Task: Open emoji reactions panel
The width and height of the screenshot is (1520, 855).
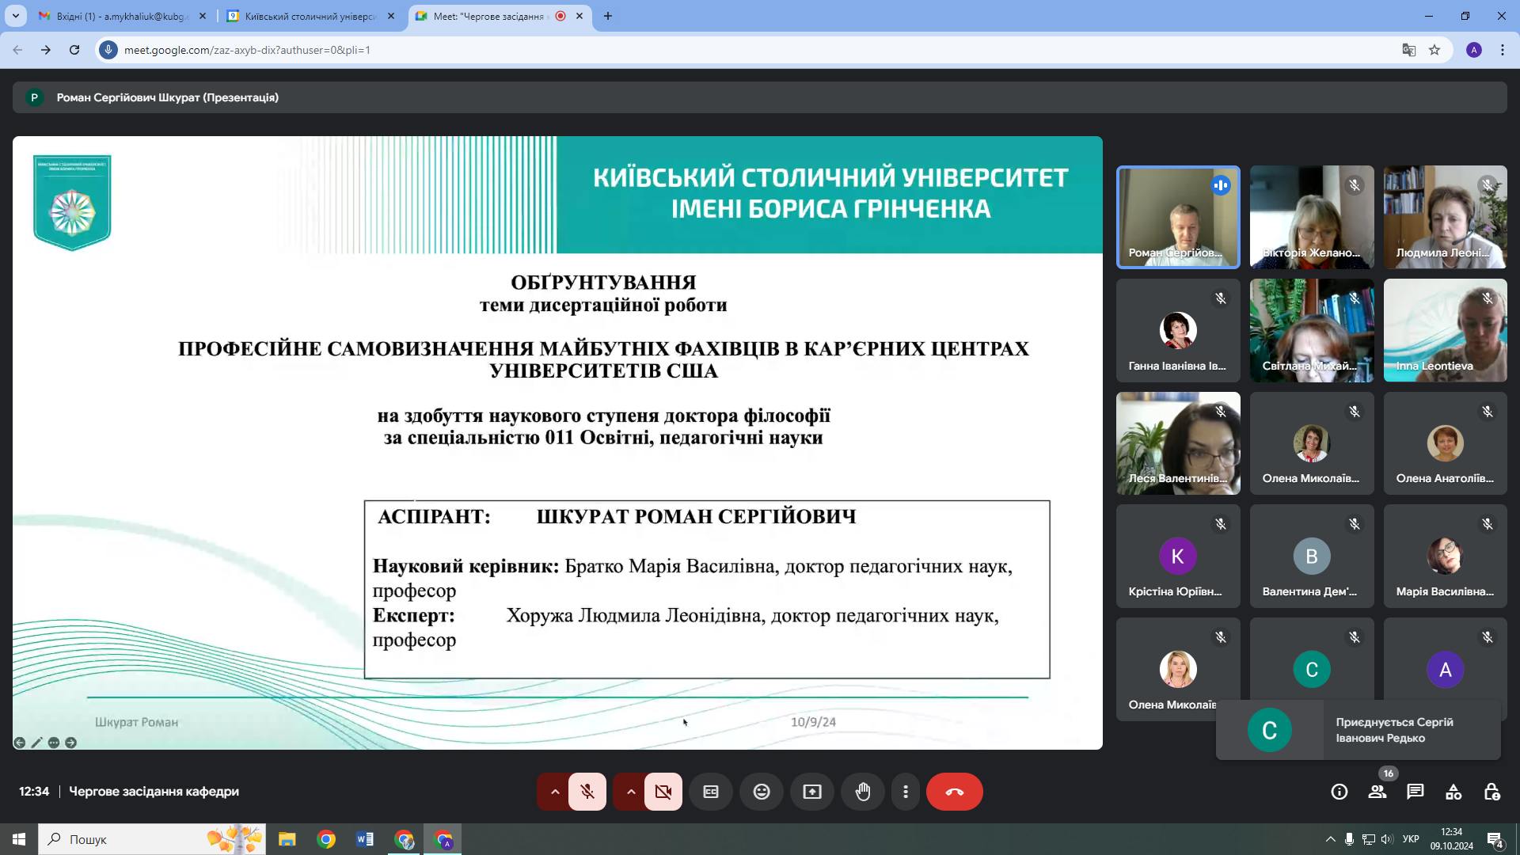Action: pos(762,791)
